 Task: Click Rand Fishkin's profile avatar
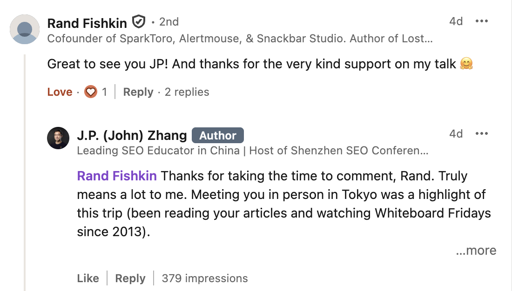(x=25, y=29)
